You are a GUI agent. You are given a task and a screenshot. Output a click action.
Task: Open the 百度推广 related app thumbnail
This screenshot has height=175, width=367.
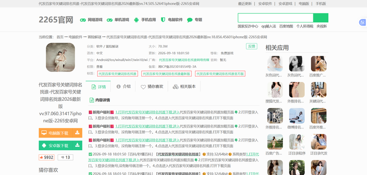pyautogui.click(x=318, y=64)
